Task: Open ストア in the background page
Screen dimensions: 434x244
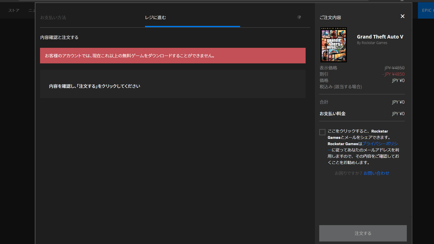Action: pos(14,10)
